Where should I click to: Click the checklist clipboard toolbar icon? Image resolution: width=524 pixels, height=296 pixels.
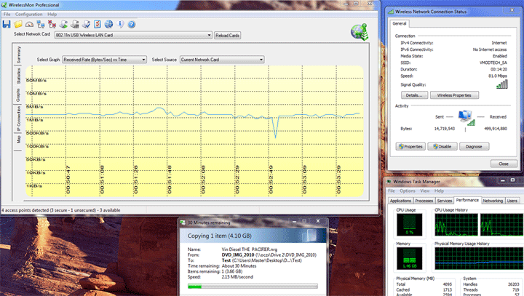click(98, 24)
